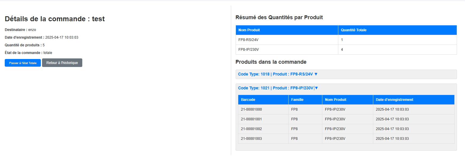Click the arrow icon beside FP8-IP/230V
465x159 pixels.
pyautogui.click(x=316, y=88)
